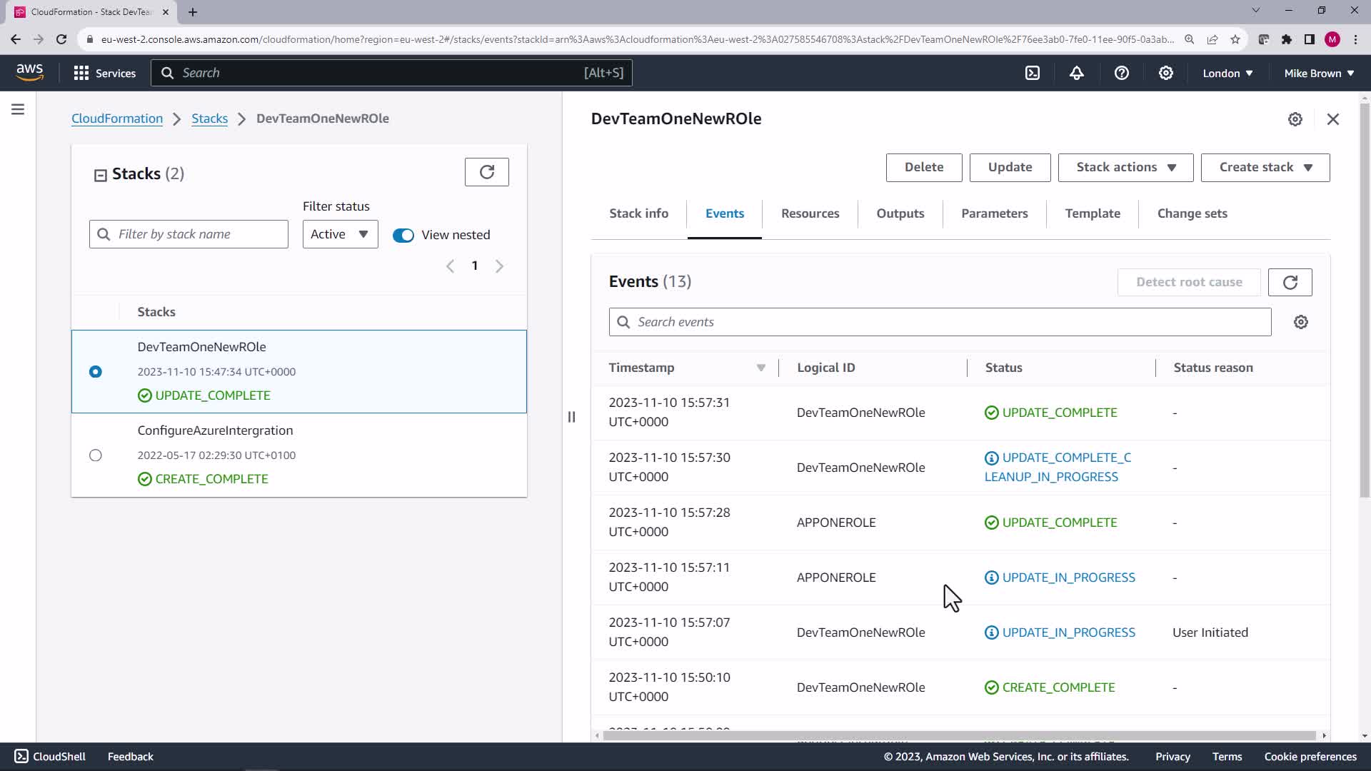This screenshot has height=771, width=1371.
Task: Click the Update button
Action: click(x=1010, y=167)
